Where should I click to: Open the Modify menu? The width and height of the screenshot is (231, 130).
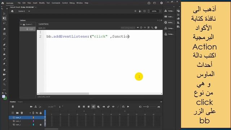[42, 3]
